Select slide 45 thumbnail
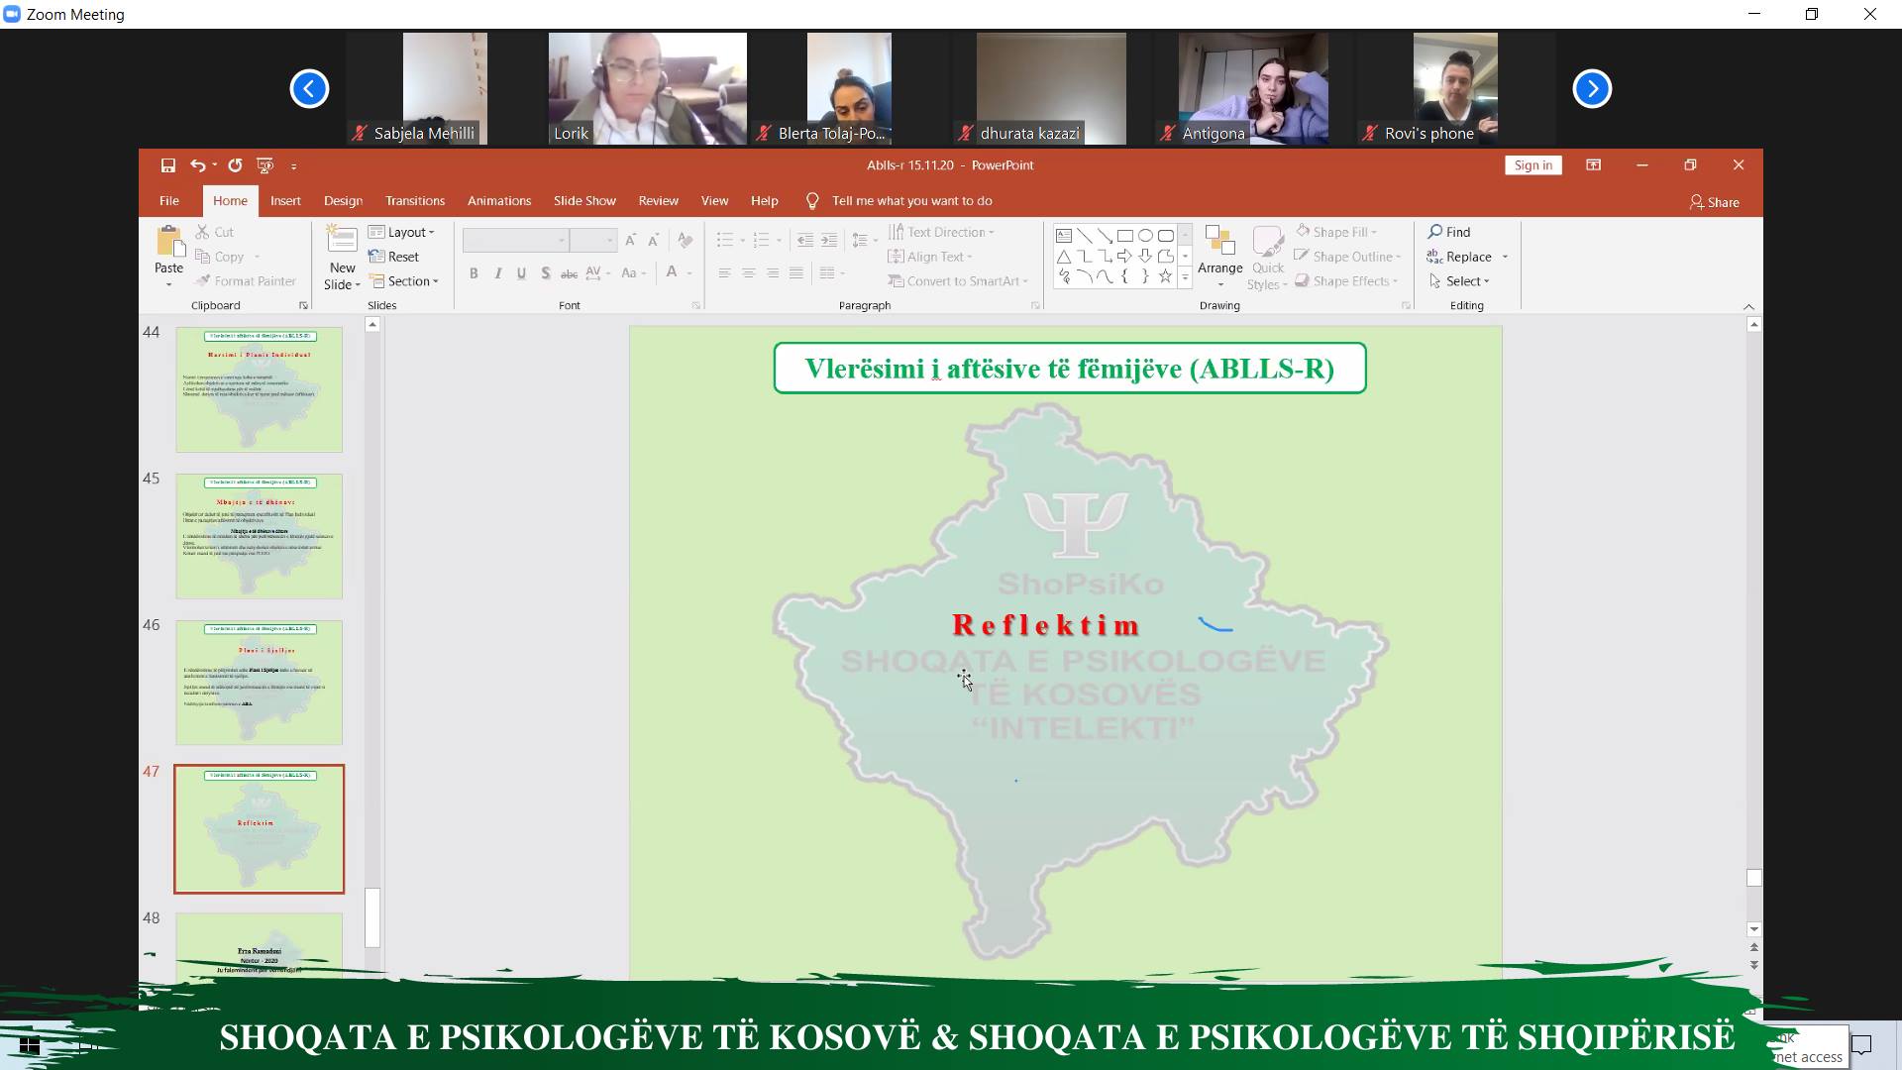 click(259, 536)
